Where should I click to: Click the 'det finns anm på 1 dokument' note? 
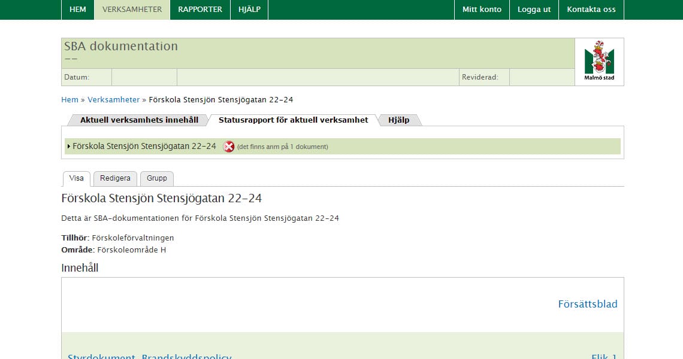282,147
